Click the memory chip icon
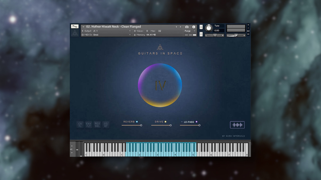The width and height of the screenshot is (321, 180). 135,35
